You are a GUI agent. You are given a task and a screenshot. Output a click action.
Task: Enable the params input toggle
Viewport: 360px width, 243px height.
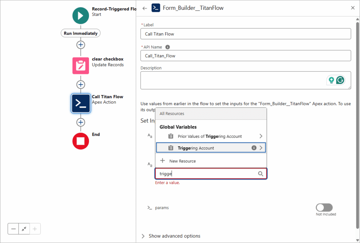[x=324, y=207]
